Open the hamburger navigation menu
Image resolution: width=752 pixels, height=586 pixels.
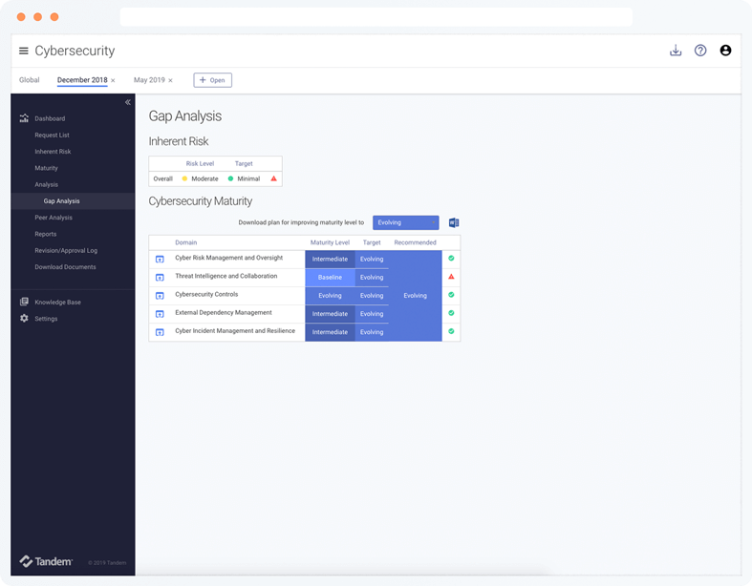tap(24, 51)
